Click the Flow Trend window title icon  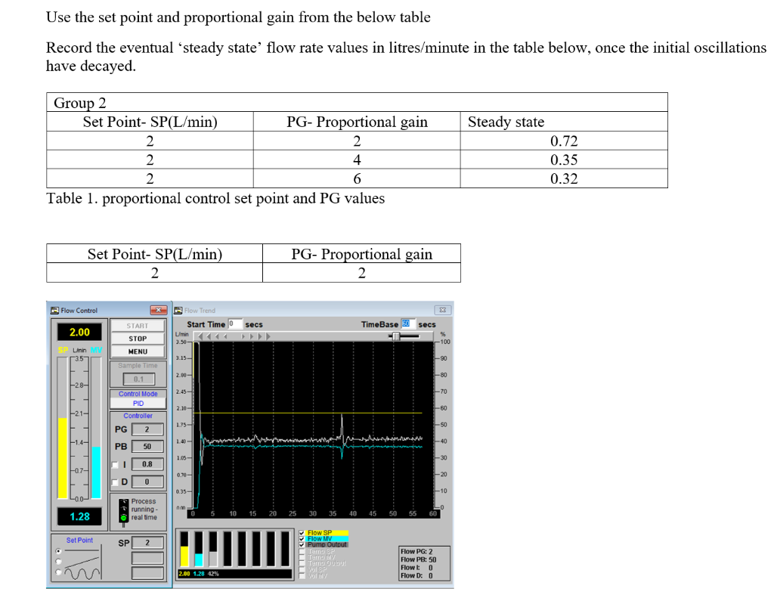[x=178, y=311]
